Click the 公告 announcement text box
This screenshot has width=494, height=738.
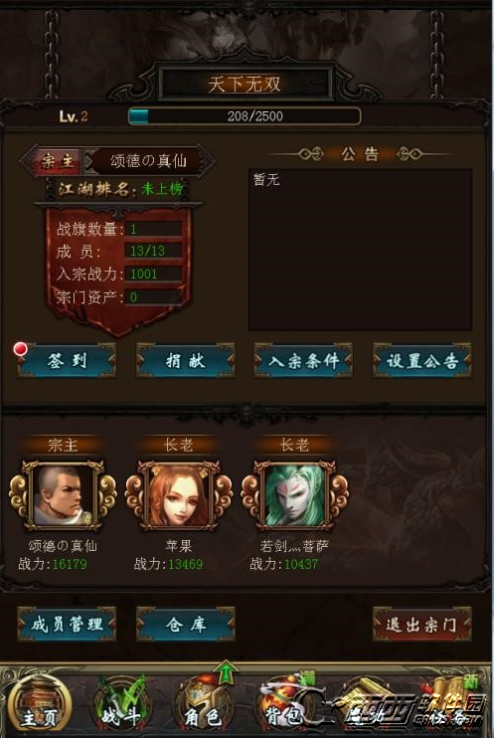pos(361,250)
